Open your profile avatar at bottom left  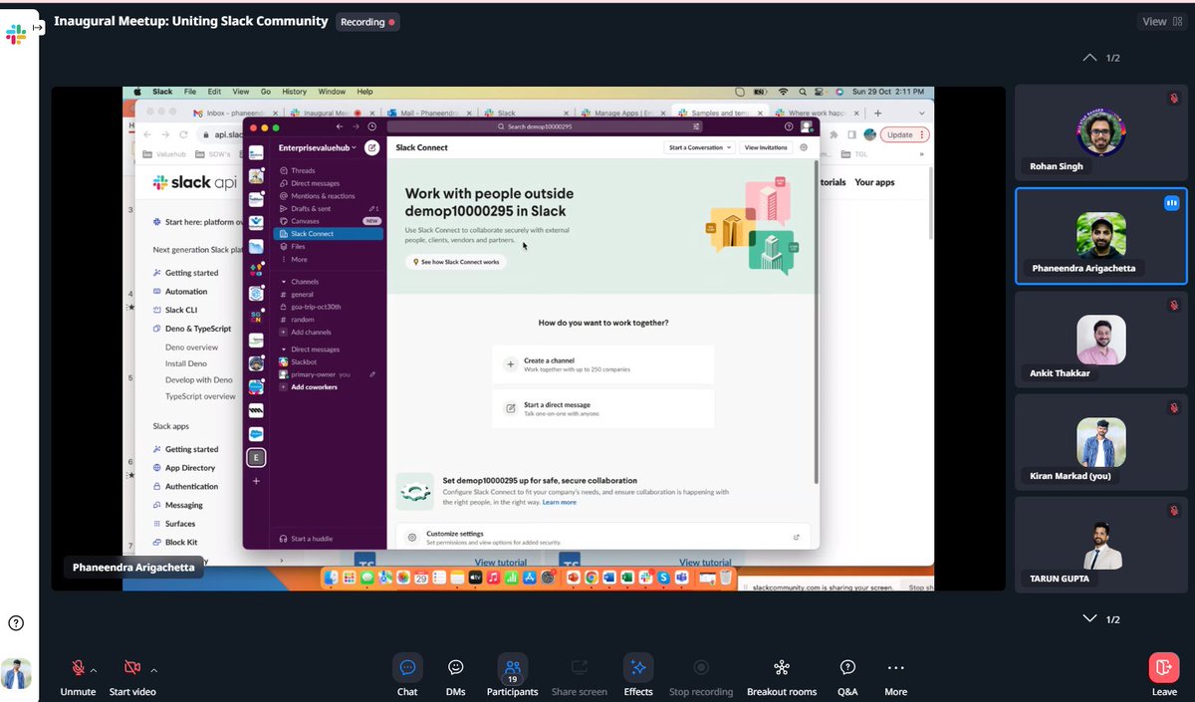coord(16,674)
